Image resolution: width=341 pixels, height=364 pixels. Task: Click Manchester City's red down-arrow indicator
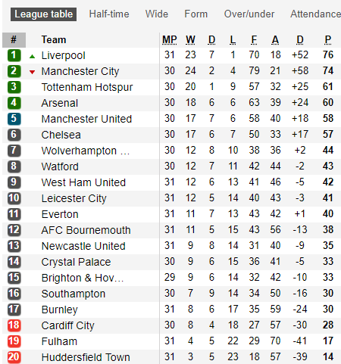pos(32,73)
